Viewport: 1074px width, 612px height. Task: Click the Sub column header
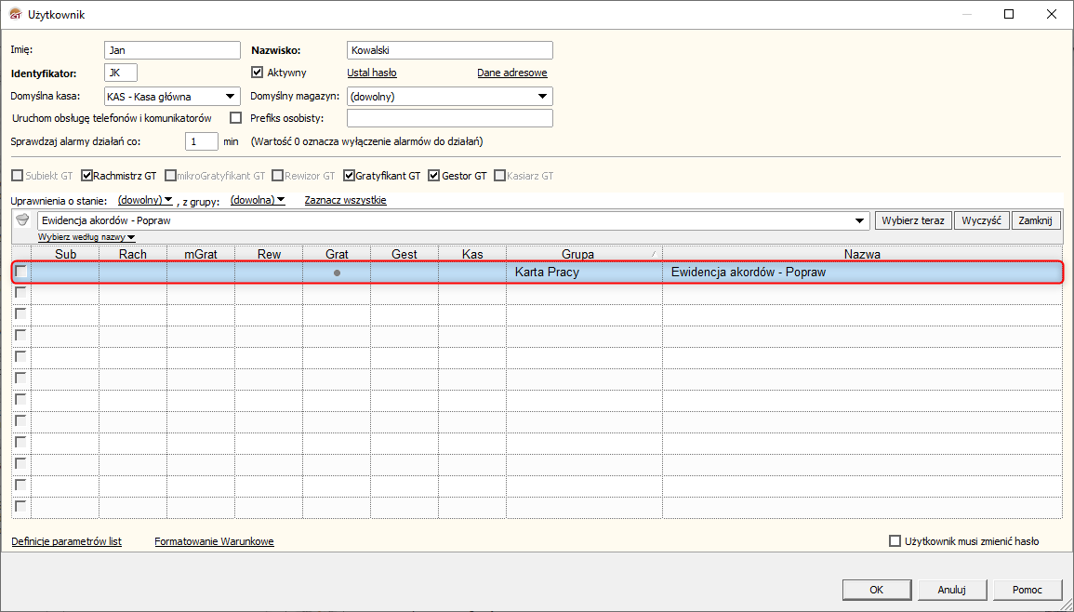tap(66, 254)
